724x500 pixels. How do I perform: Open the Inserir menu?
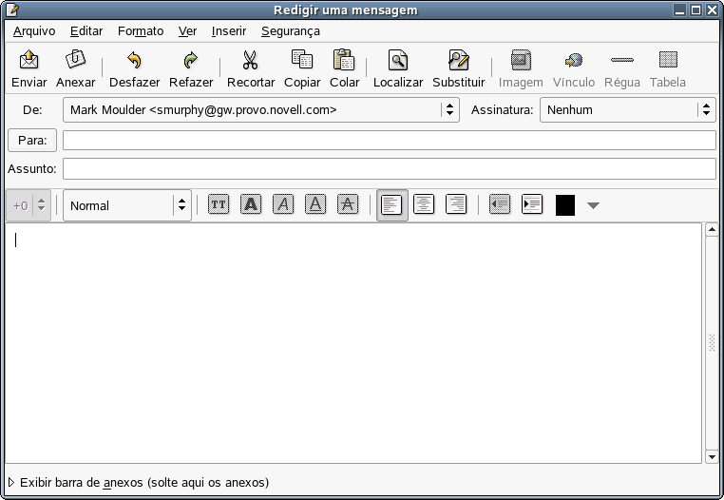[x=229, y=31]
